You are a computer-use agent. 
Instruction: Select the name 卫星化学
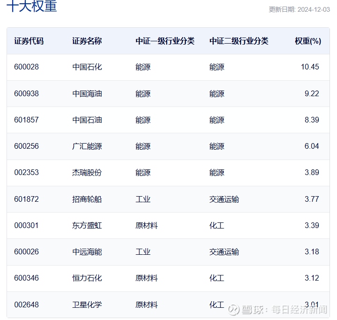click(87, 305)
